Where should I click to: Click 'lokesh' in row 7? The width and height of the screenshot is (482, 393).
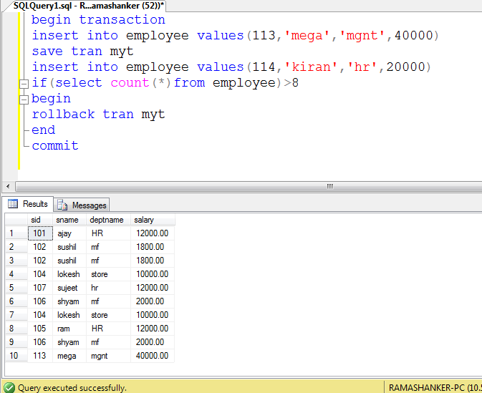(x=69, y=315)
